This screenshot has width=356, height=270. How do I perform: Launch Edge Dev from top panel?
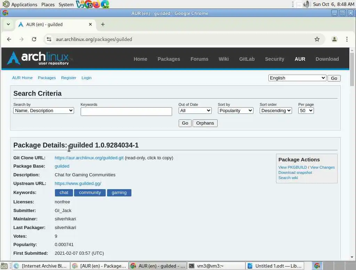coord(105,4)
